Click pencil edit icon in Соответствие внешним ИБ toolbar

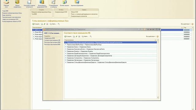[x=77, y=36]
